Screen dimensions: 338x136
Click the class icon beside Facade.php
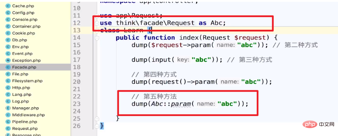[8, 67]
